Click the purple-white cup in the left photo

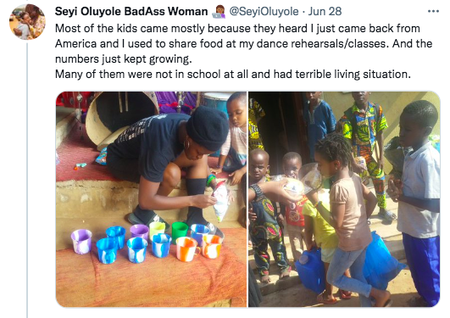[81, 242]
